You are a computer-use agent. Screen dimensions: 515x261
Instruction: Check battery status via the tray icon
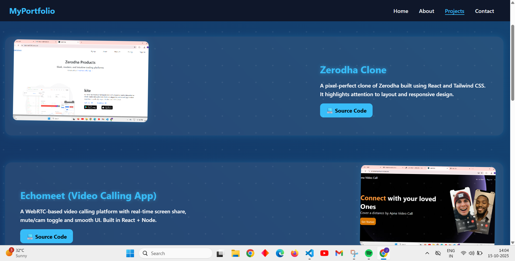click(x=480, y=253)
